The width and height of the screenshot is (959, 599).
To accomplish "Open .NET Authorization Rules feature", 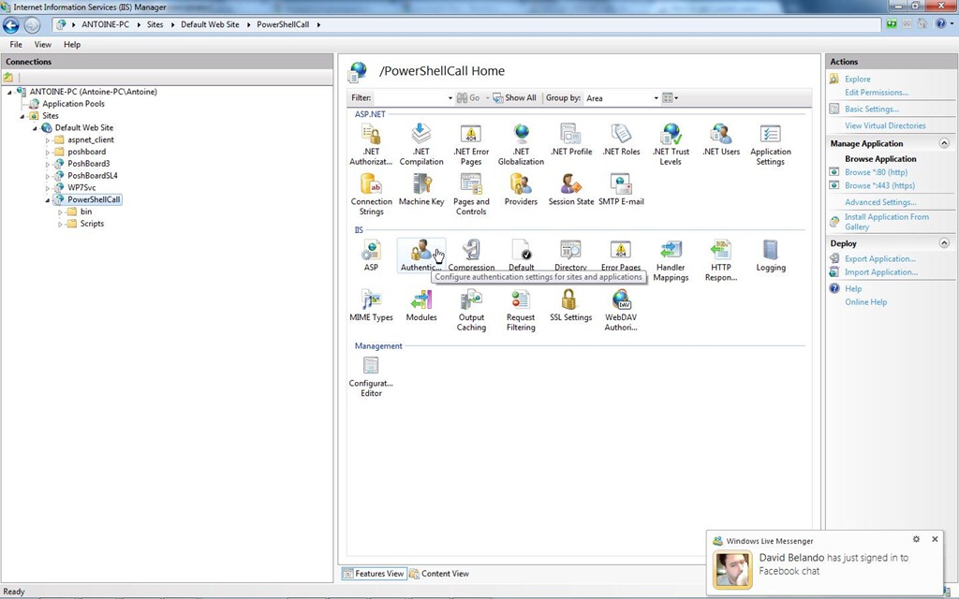I will (x=371, y=144).
